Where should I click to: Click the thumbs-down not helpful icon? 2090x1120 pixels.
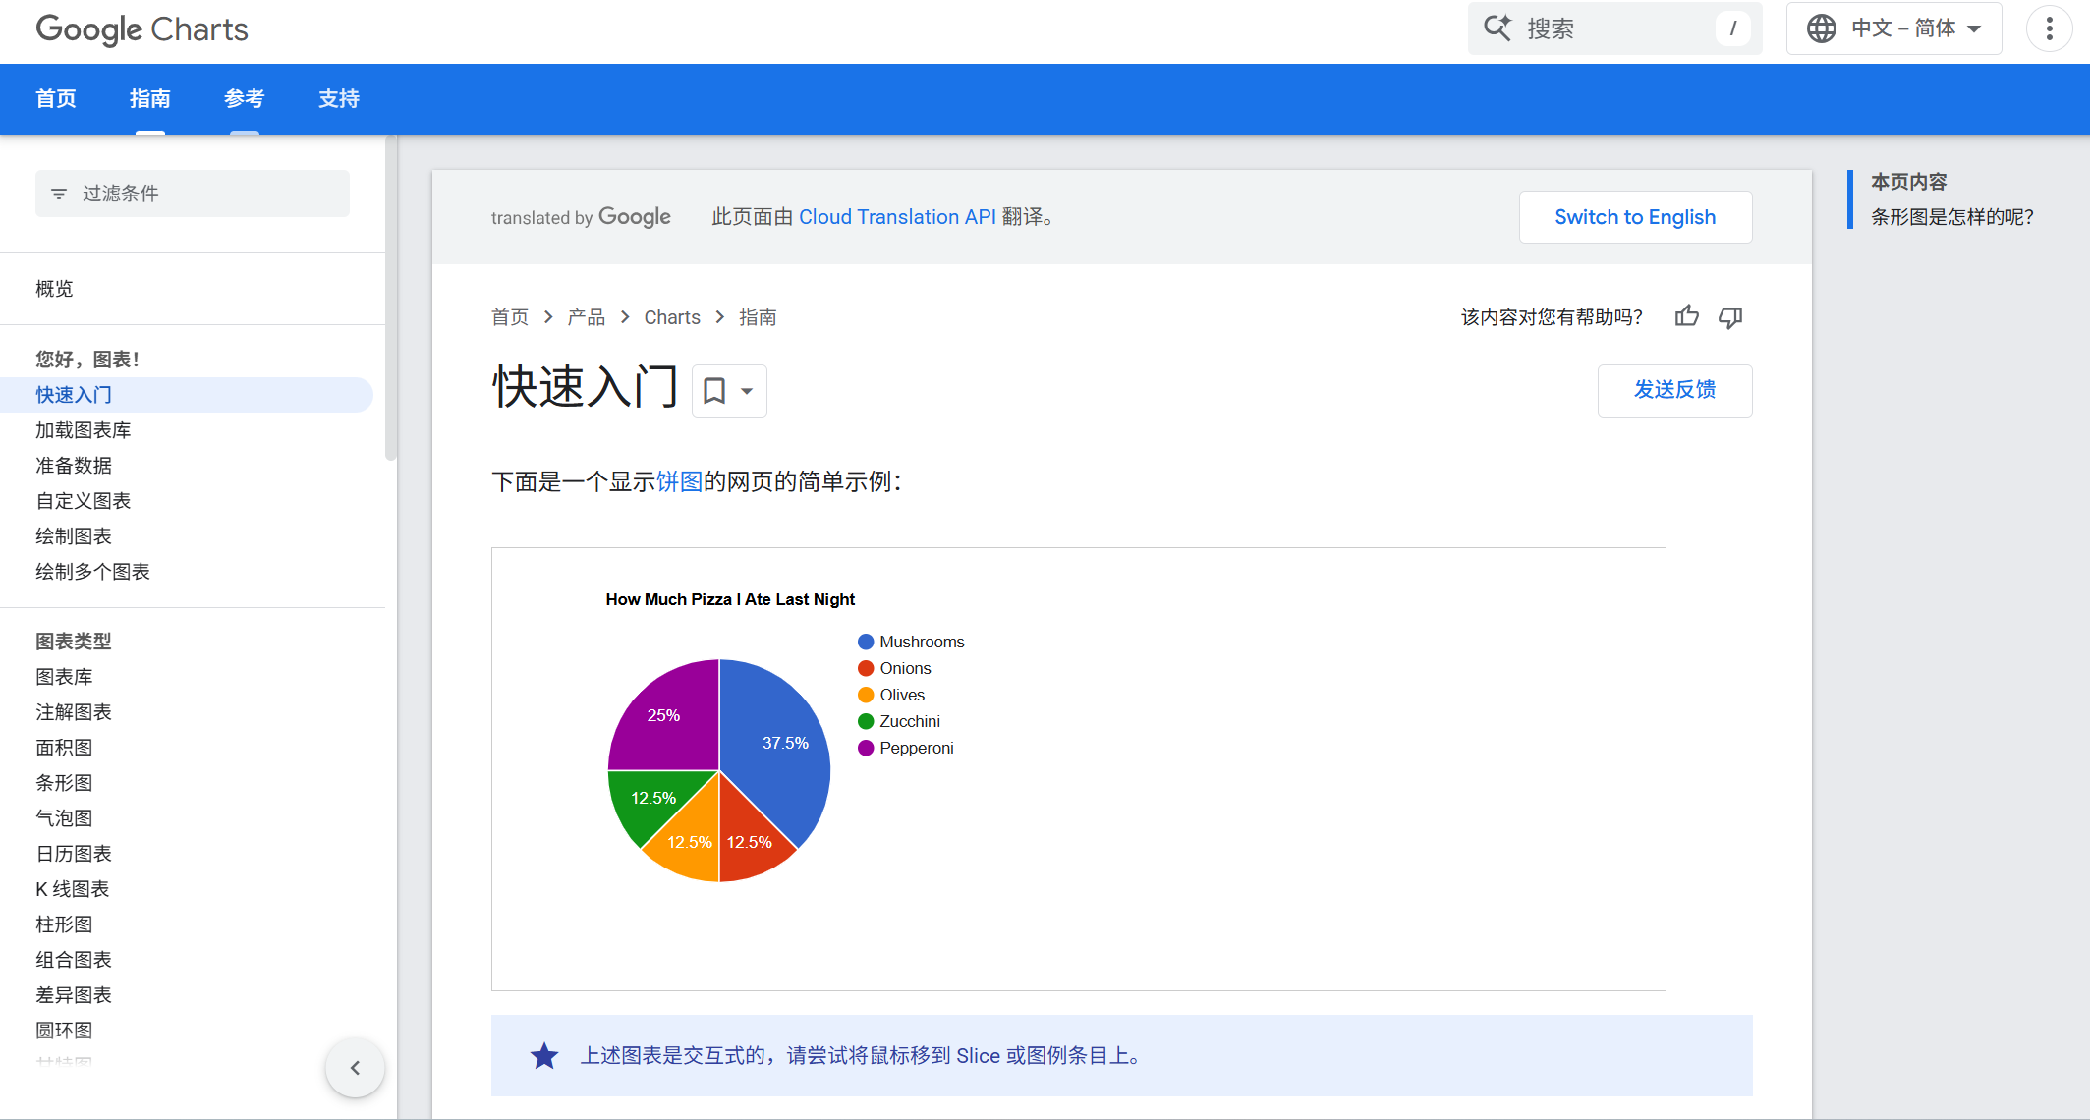pos(1730,316)
